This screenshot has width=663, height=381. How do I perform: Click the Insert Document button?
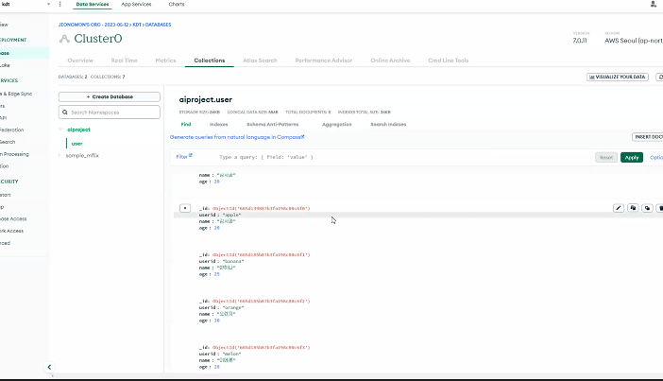coord(647,137)
